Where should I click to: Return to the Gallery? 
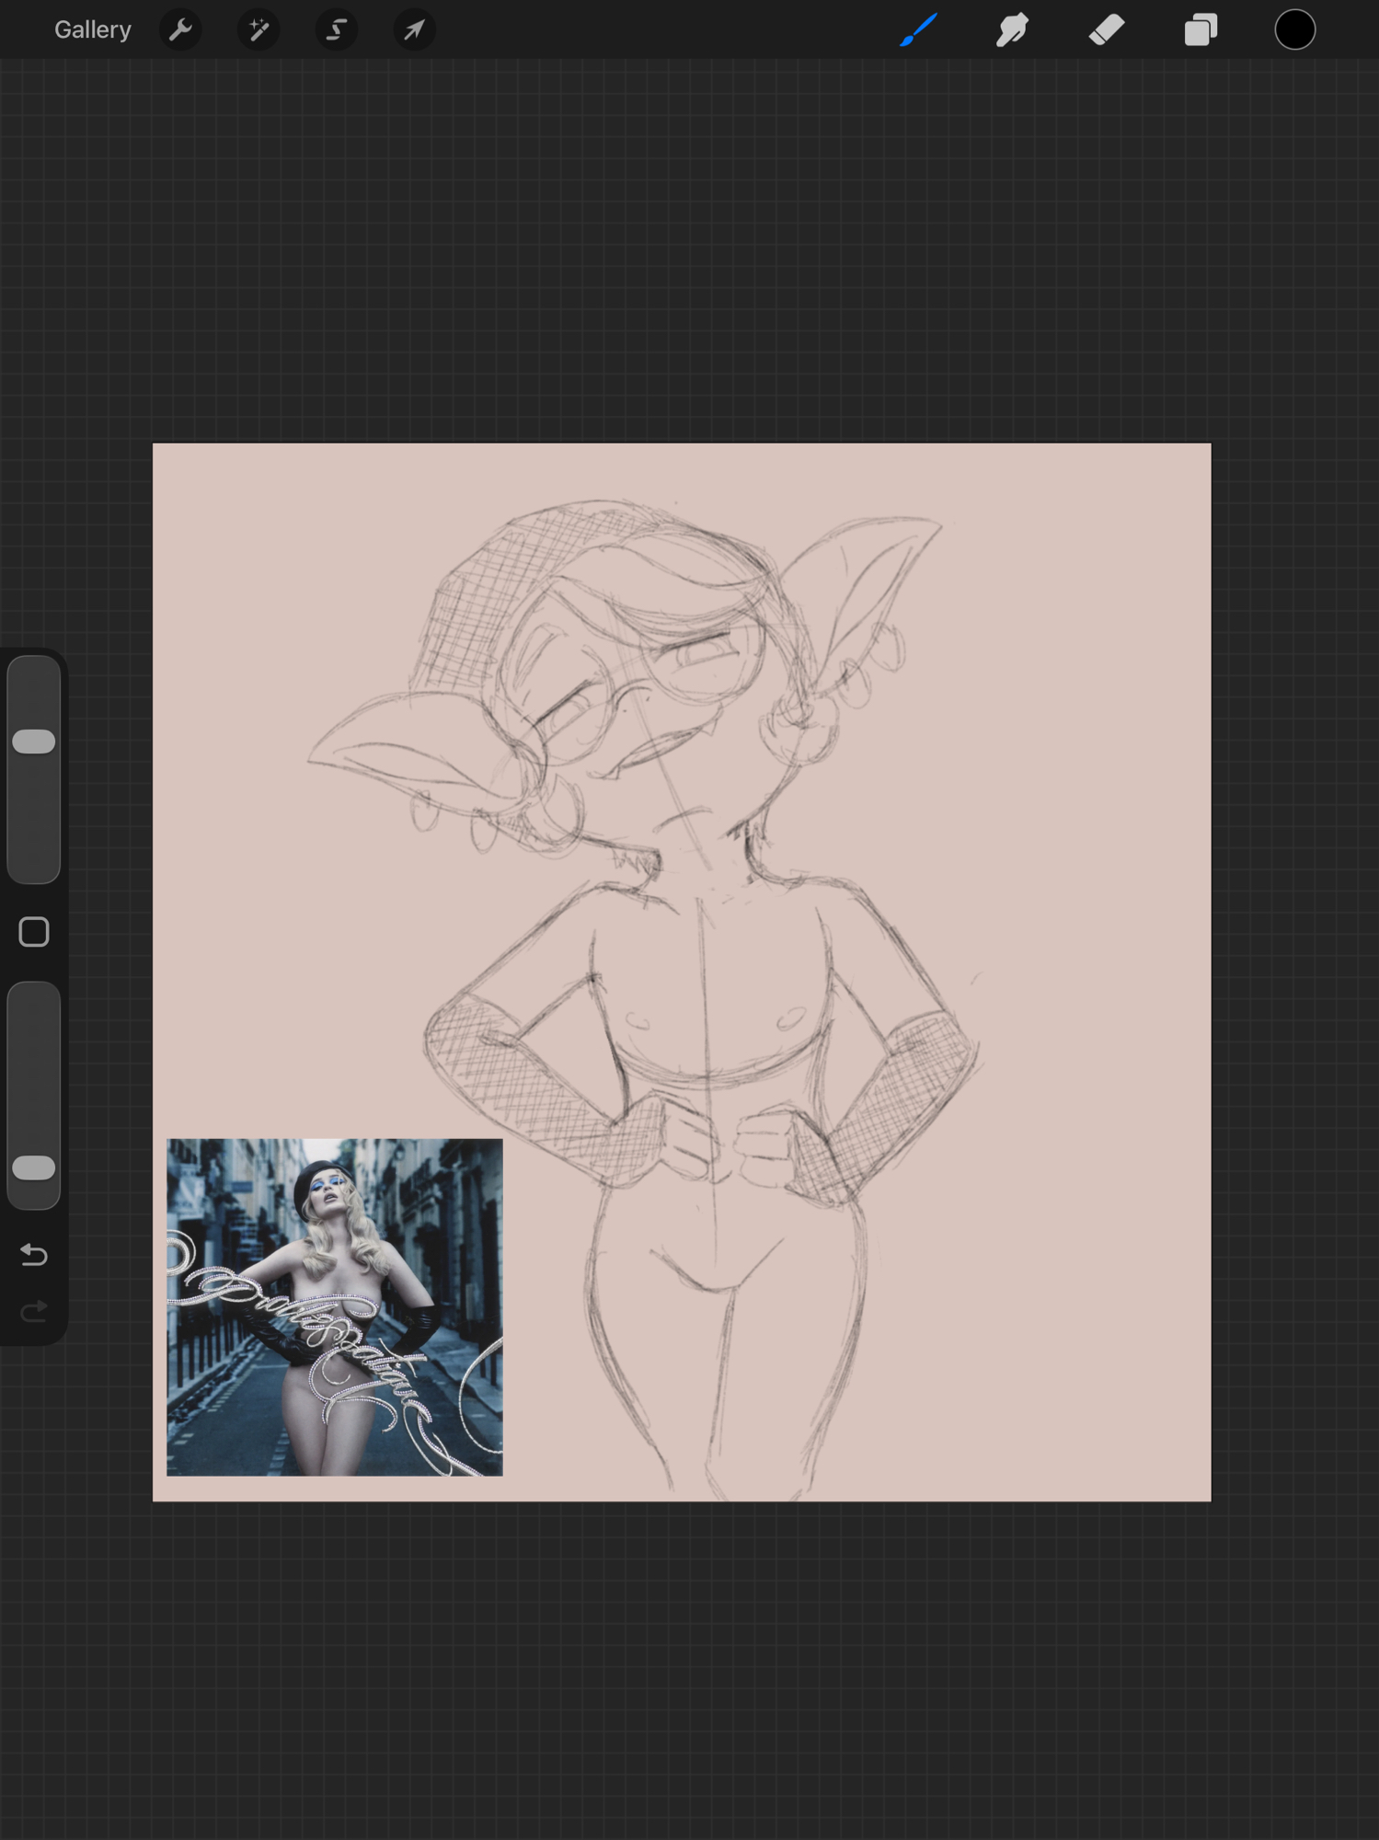92,30
